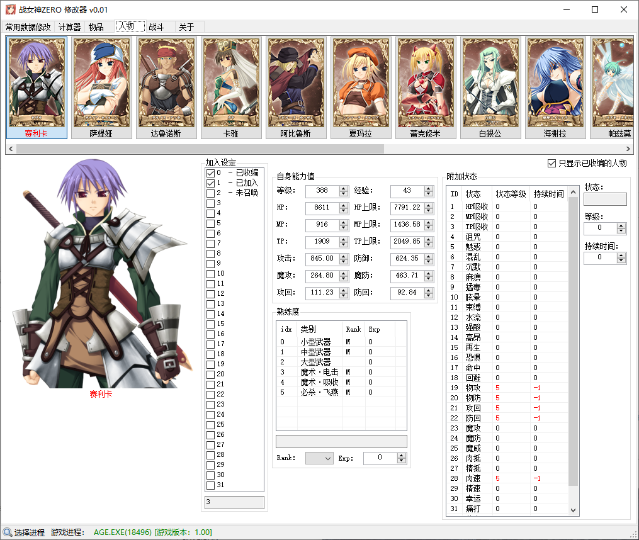Image resolution: width=639 pixels, height=540 pixels.
Task: Increase 攻击 value with spinner up arrow
Action: 344,256
